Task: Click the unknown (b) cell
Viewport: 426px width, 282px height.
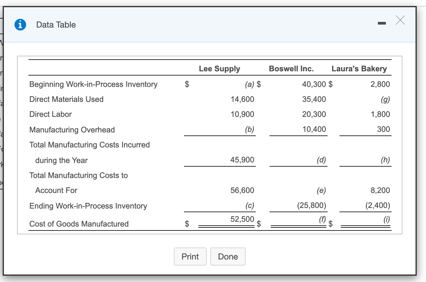Action: [x=249, y=129]
